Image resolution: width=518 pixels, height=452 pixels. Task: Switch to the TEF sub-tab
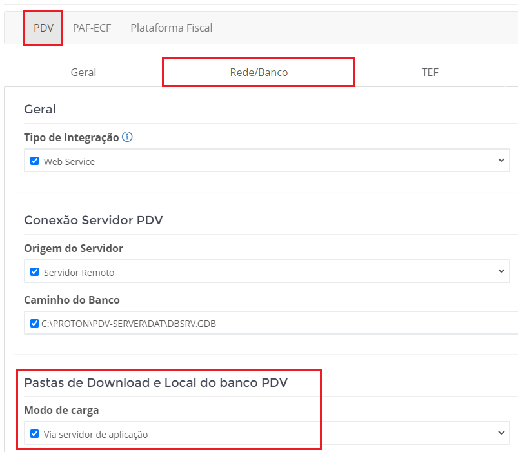click(x=430, y=72)
